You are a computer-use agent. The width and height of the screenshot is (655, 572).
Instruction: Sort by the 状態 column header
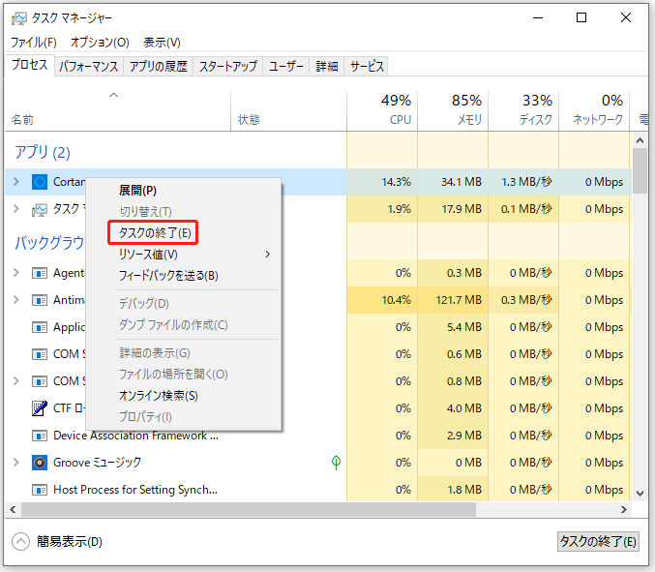pos(288,110)
